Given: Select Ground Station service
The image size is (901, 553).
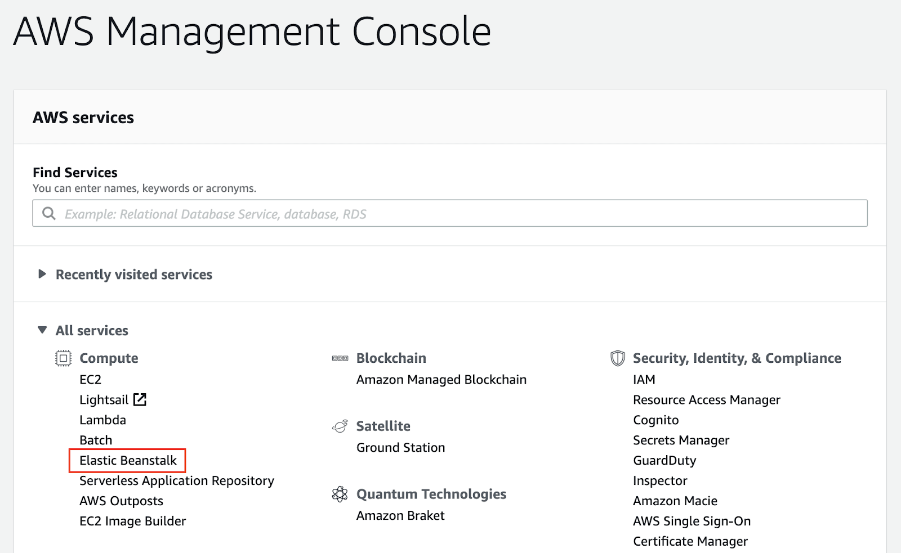Looking at the screenshot, I should (400, 448).
